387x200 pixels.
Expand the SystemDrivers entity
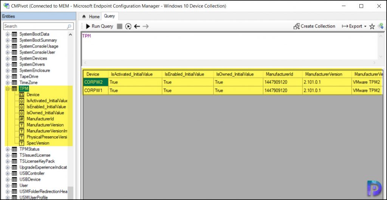click(x=8, y=64)
